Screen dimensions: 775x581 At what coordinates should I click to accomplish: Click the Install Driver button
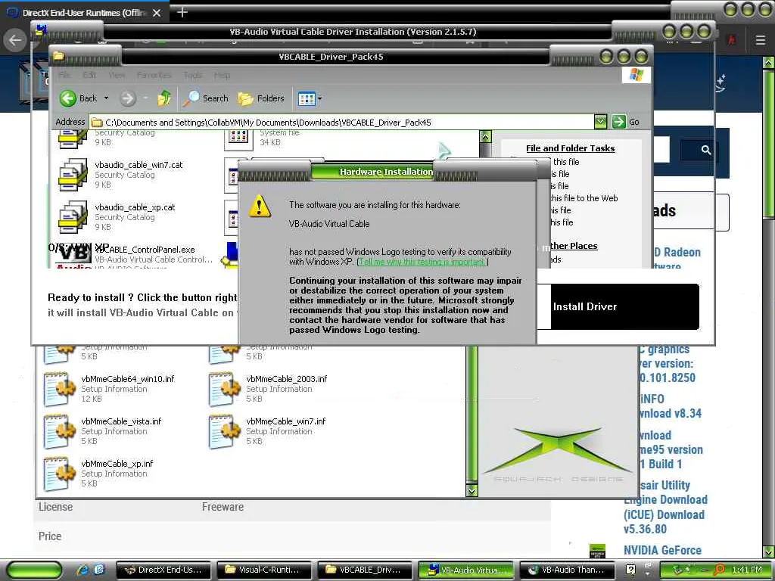[624, 306]
